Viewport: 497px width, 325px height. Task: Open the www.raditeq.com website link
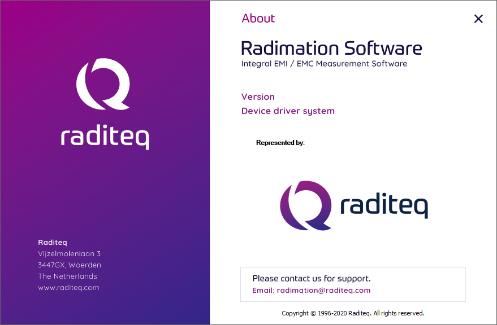coord(68,287)
